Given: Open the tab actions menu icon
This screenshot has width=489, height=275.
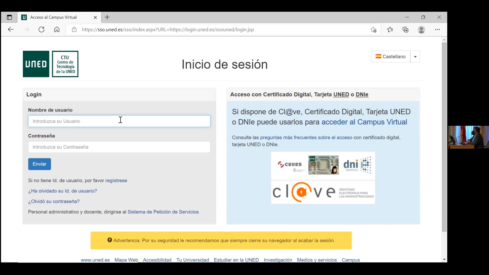Looking at the screenshot, I should [x=9, y=17].
